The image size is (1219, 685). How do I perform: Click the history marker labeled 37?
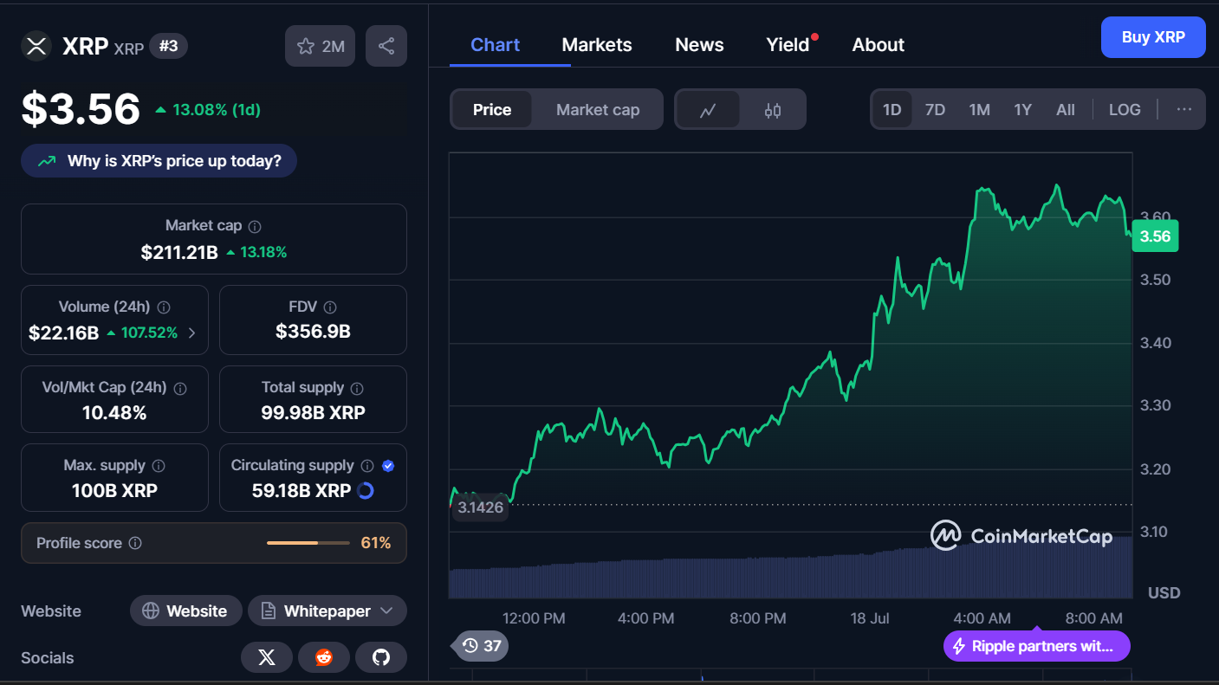click(481, 645)
